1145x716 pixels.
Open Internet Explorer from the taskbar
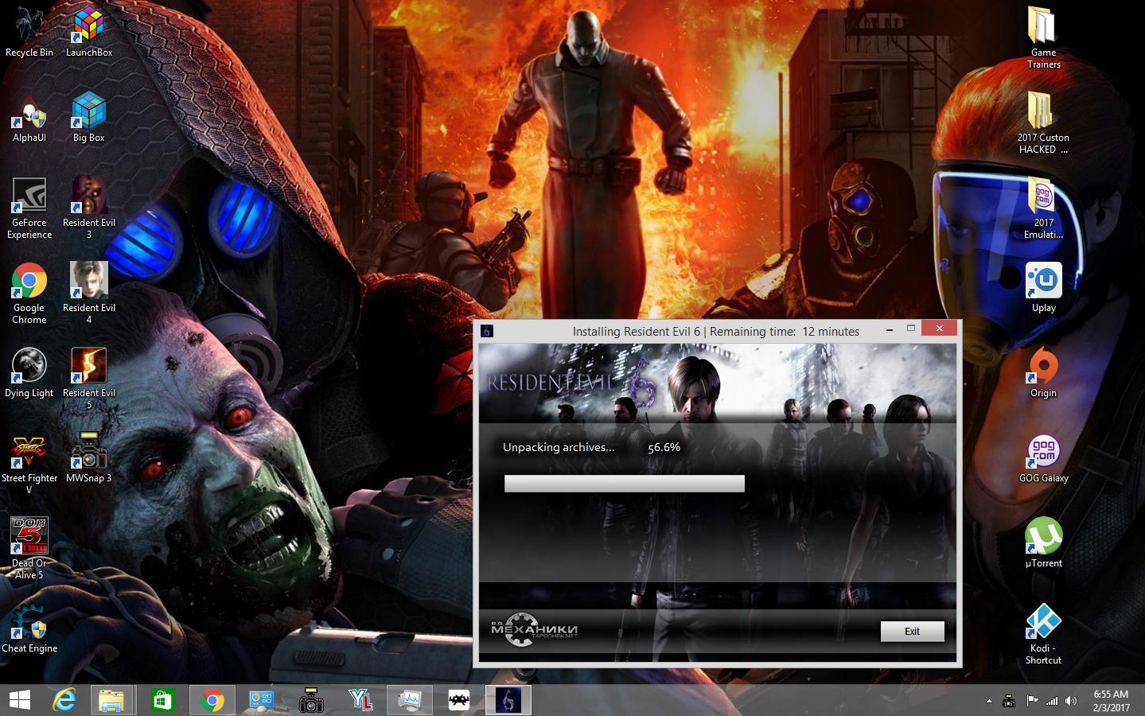(64, 700)
